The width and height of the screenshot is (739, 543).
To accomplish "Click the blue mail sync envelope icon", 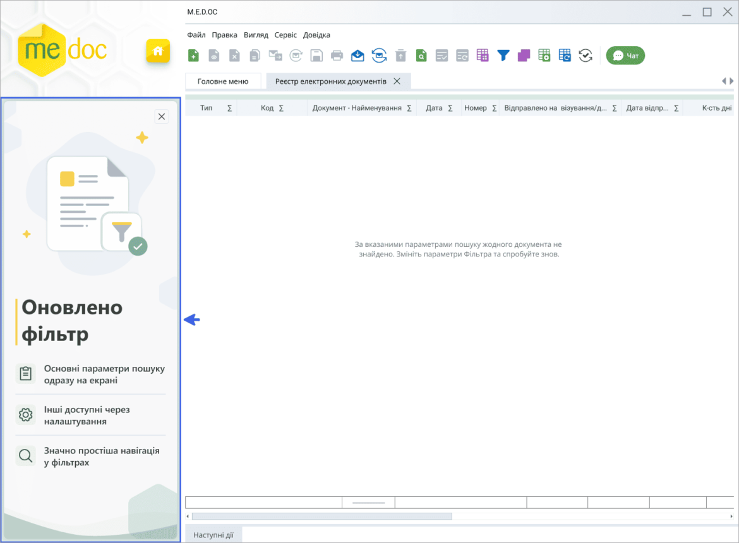I will [x=379, y=56].
